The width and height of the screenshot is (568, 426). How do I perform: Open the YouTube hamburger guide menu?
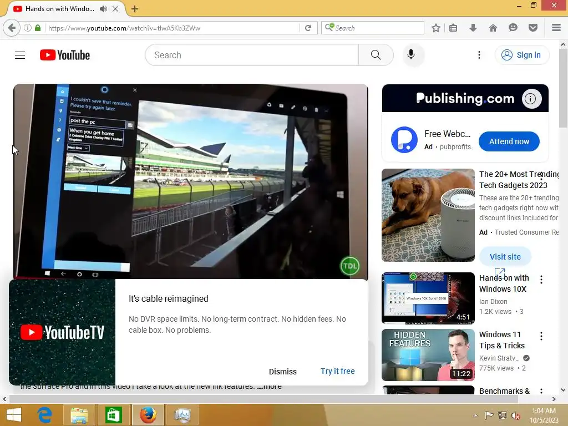(x=20, y=55)
